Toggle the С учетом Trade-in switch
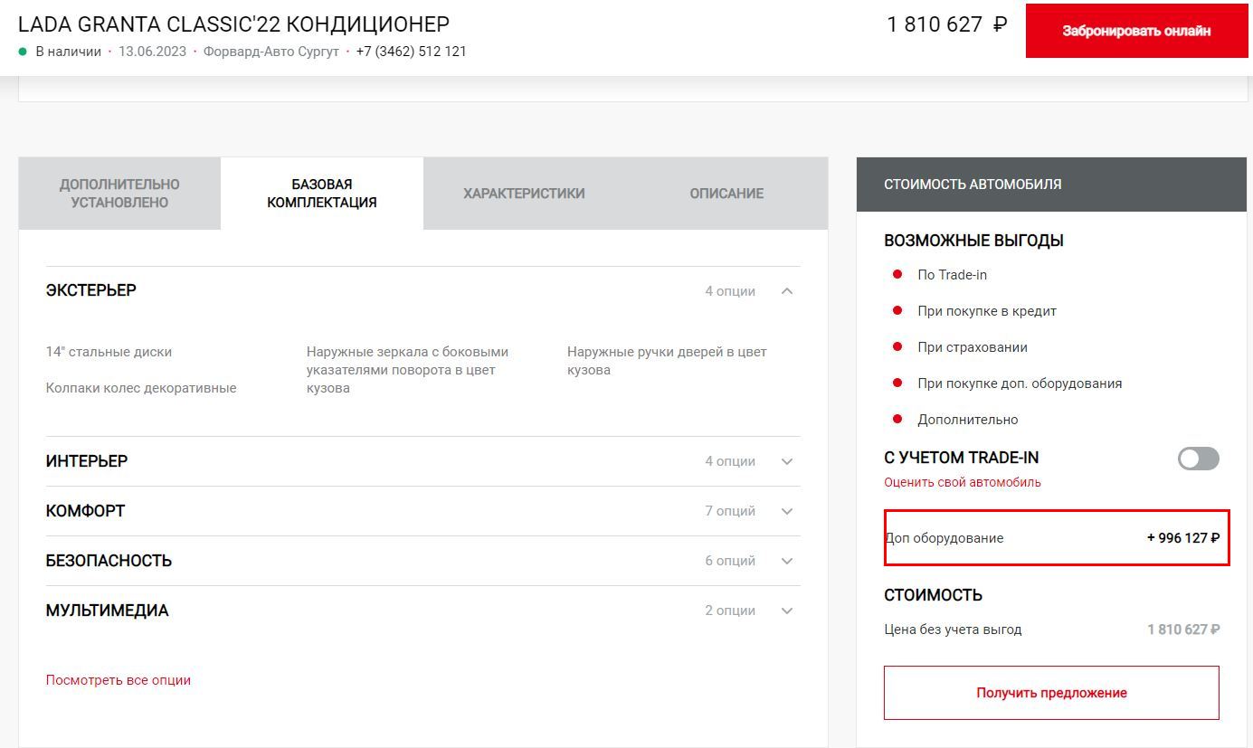1253x748 pixels. tap(1198, 459)
